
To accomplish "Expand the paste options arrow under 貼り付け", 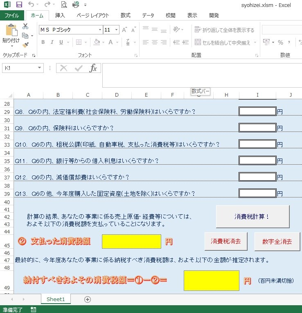I will pos(12,46).
